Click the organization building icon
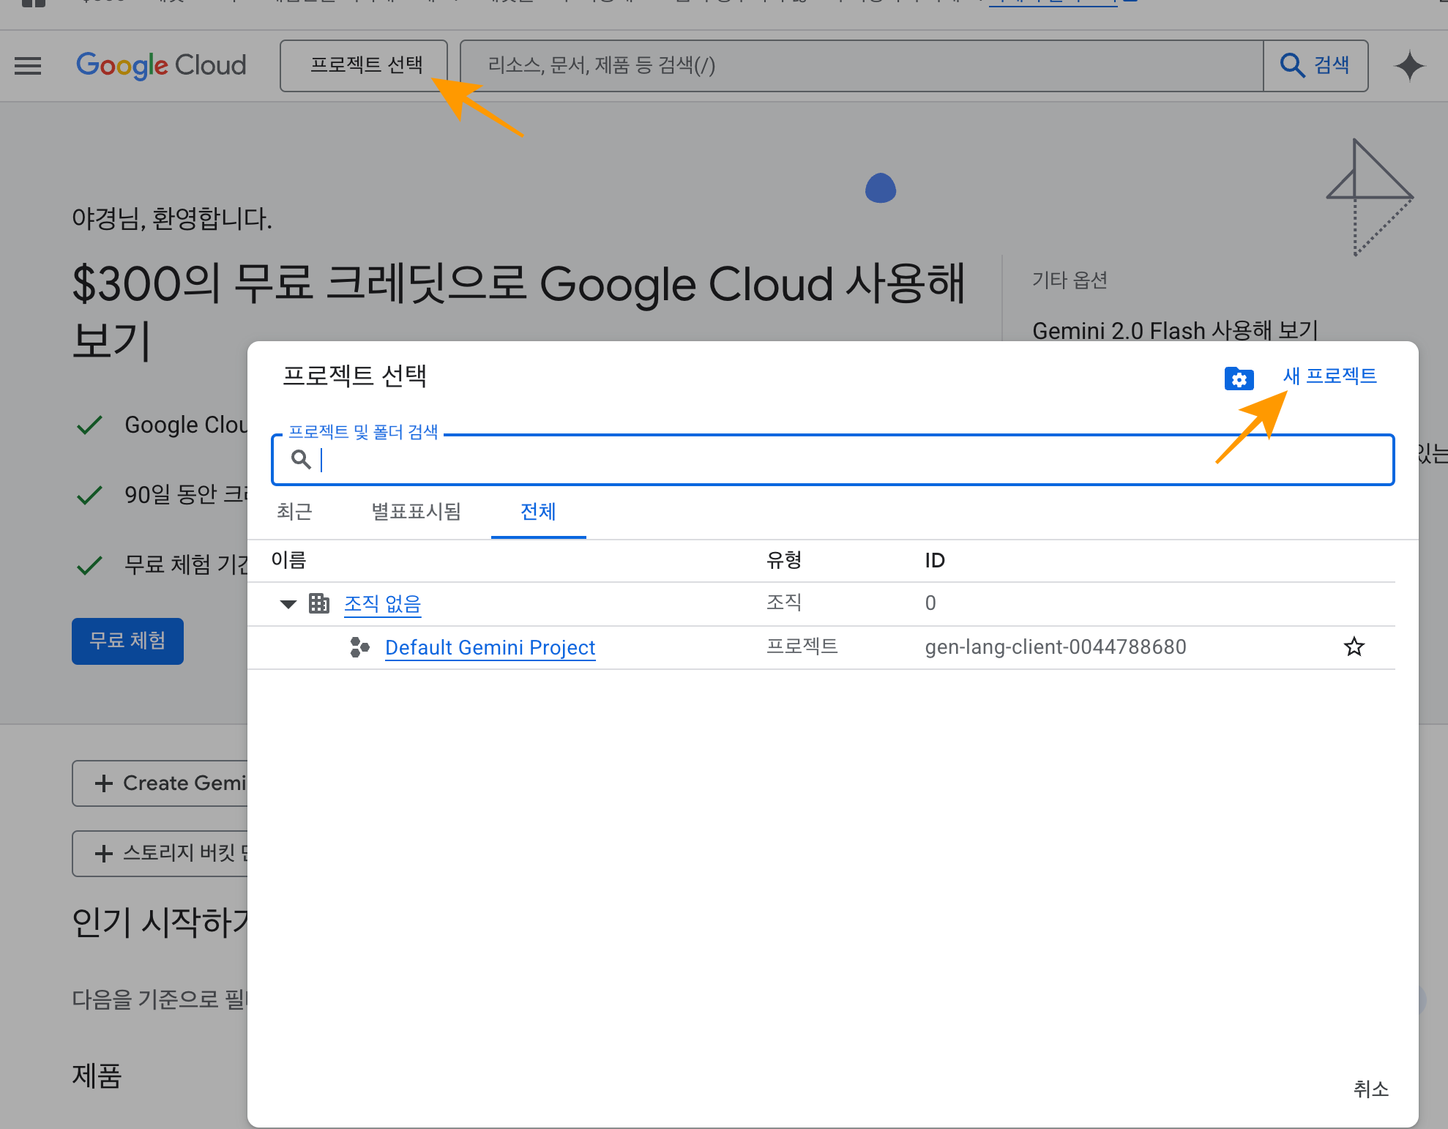1448x1129 pixels. pos(319,603)
